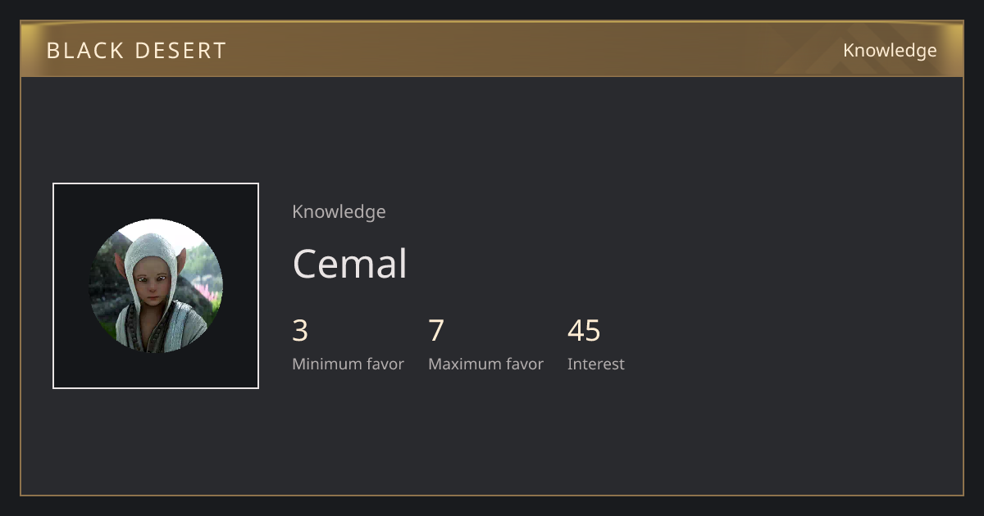Click the minimum favor value 3
This screenshot has width=984, height=516.
[300, 331]
